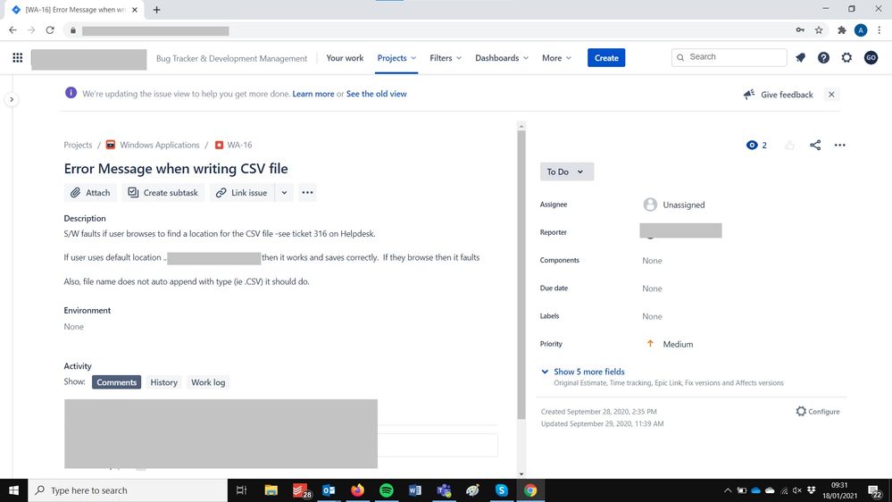
Task: Open Spotify from the taskbar
Action: coord(387,490)
